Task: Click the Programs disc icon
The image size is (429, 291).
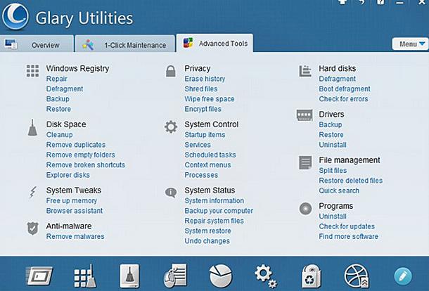Action: 305,209
